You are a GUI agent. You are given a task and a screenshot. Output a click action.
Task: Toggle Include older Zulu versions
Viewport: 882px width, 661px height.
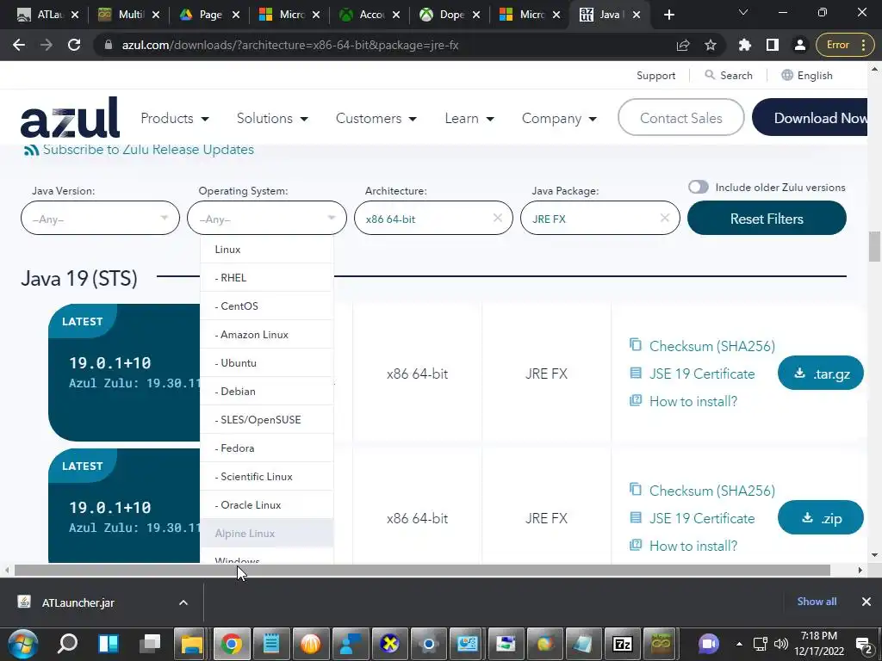pos(698,187)
